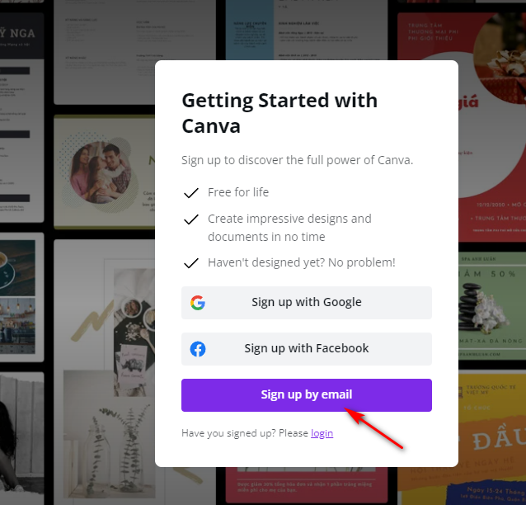Viewport: 526px width, 505px height.
Task: Select the purple Sign up by email button
Action: [x=306, y=395]
